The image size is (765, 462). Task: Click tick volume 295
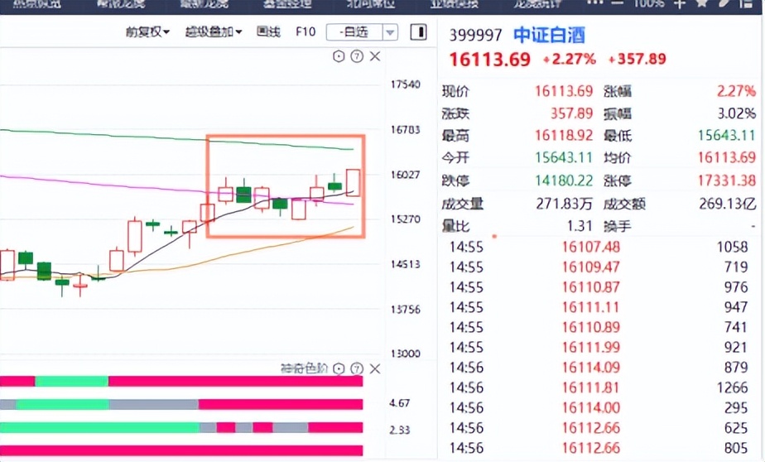tap(736, 408)
